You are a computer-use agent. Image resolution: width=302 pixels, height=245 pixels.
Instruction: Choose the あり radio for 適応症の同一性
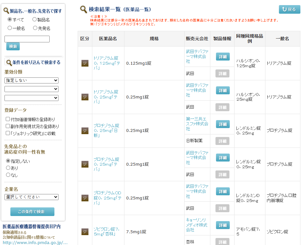pyautogui.click(x=8, y=168)
